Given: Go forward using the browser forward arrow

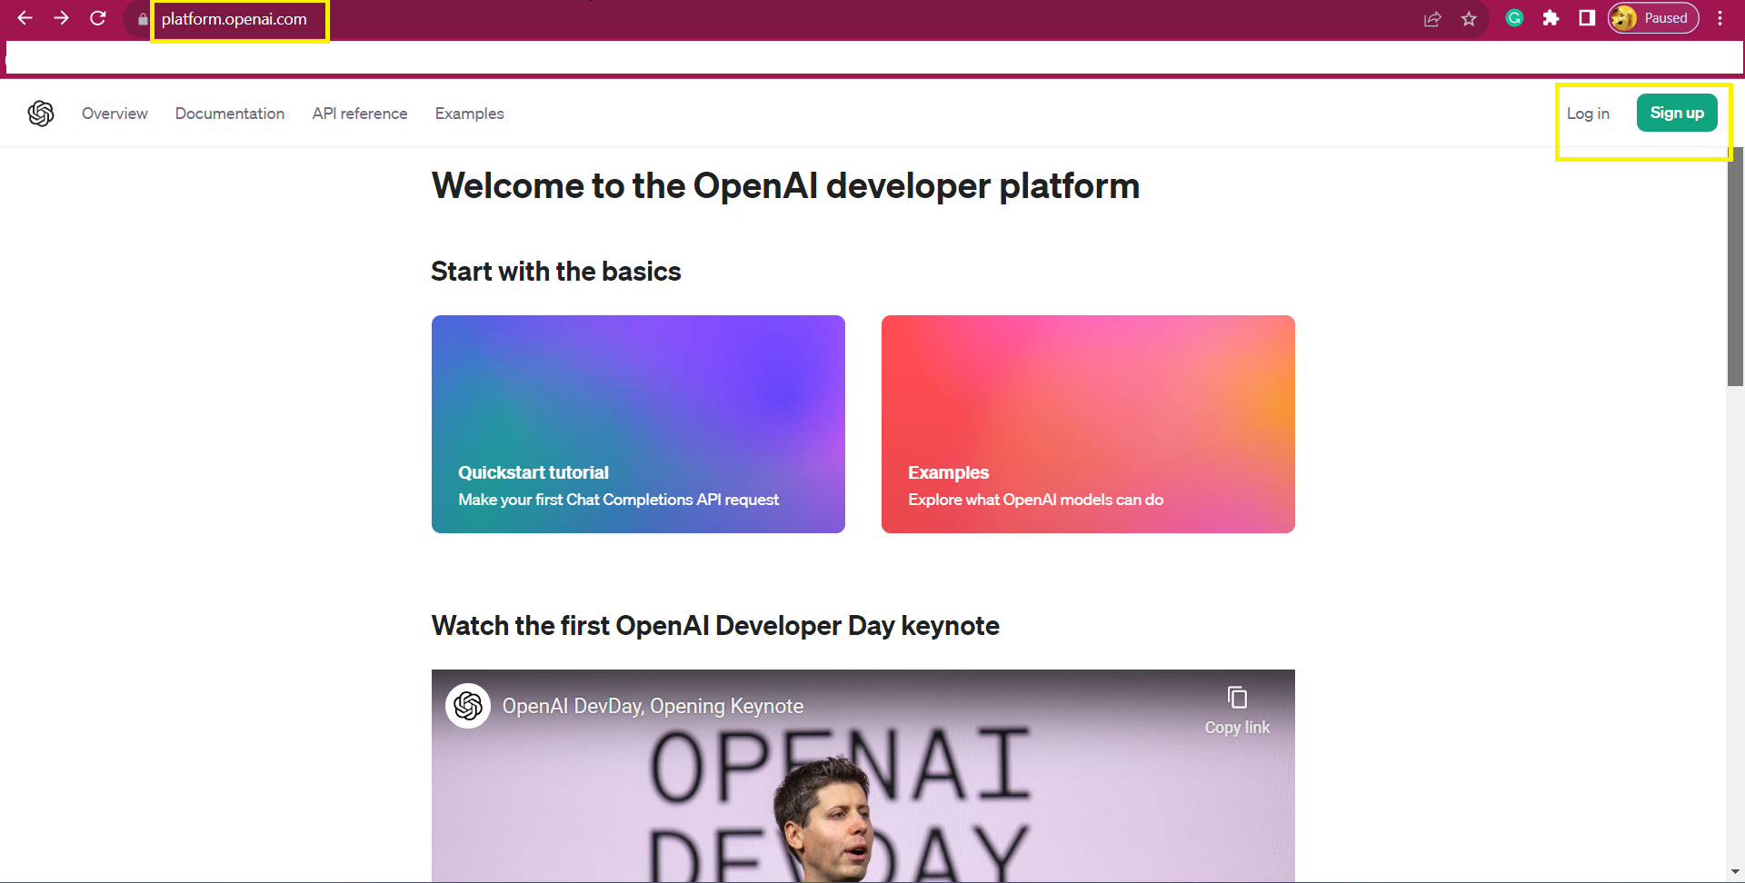Looking at the screenshot, I should (x=61, y=18).
